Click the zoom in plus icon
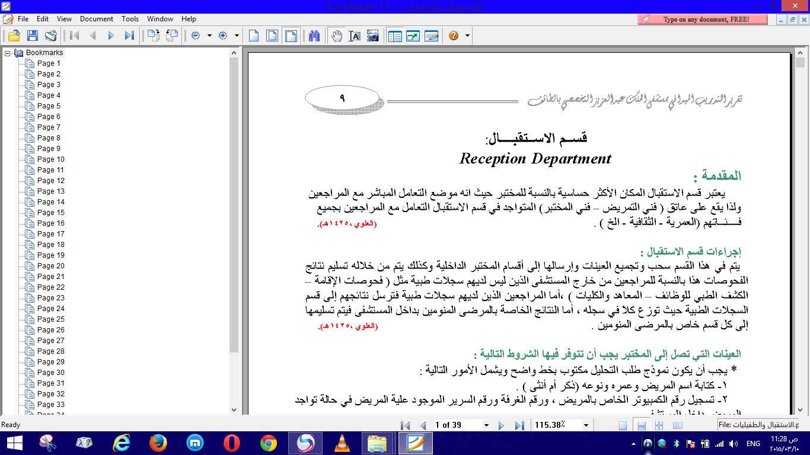This screenshot has width=810, height=455. point(223,36)
